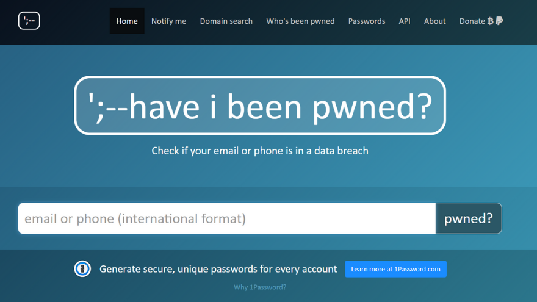Open the Why 1Password? link
Viewport: 537px width, 302px height.
click(260, 287)
